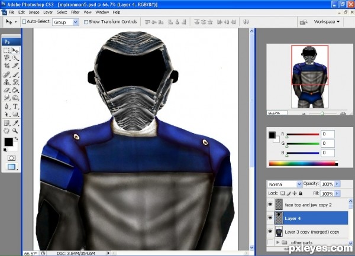Screen dimensions: 355x256
Task: Enable Show Transform Controls checkbox
Action: [86, 22]
